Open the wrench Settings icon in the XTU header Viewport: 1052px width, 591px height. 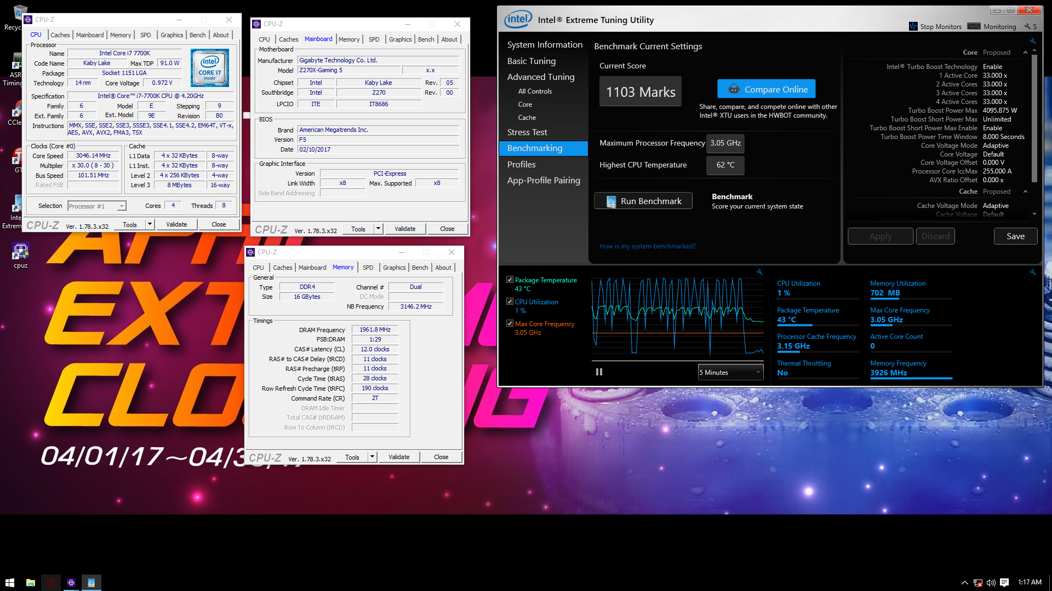tap(1027, 26)
